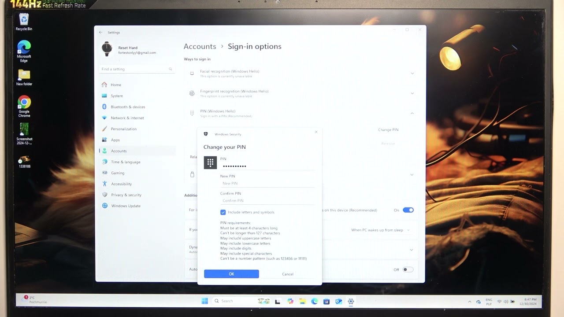Click the Confirm PIN field
This screenshot has width=564, height=317.
267,200
